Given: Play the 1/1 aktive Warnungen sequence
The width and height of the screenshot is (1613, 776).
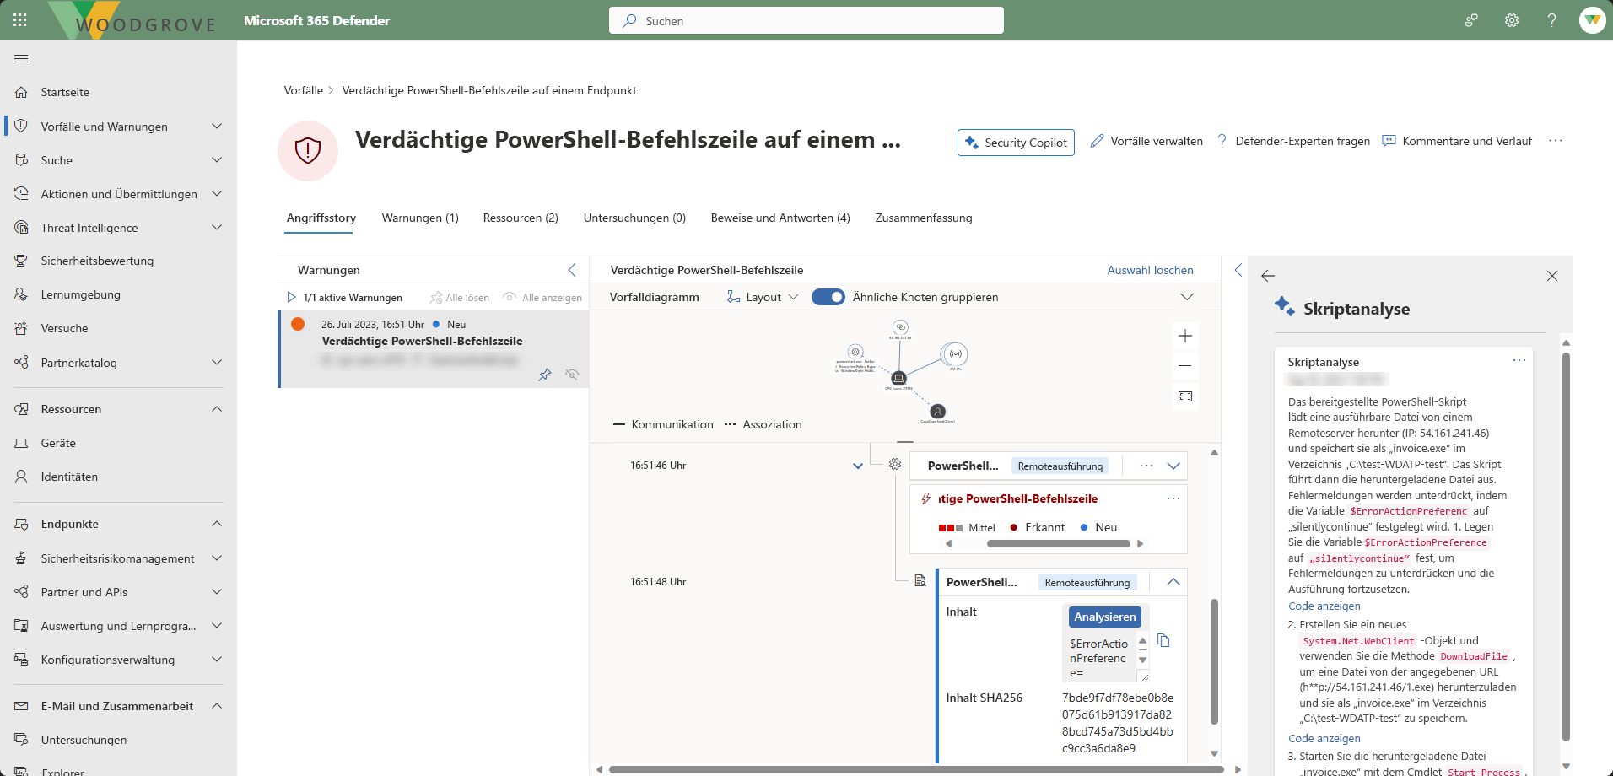Looking at the screenshot, I should (291, 297).
